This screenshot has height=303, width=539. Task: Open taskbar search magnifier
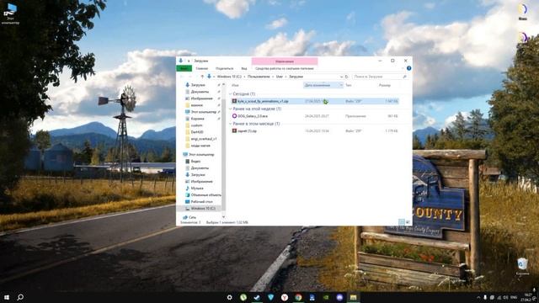pyautogui.click(x=20, y=297)
